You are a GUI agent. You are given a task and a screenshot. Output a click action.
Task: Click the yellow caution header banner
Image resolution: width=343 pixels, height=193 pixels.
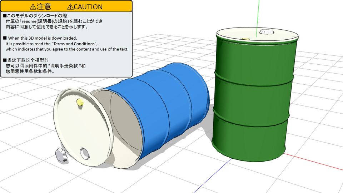(x=66, y=6)
